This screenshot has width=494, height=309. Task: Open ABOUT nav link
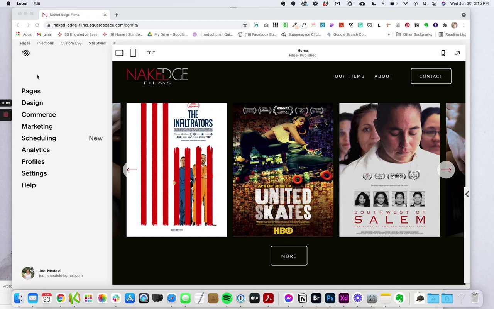(x=384, y=76)
